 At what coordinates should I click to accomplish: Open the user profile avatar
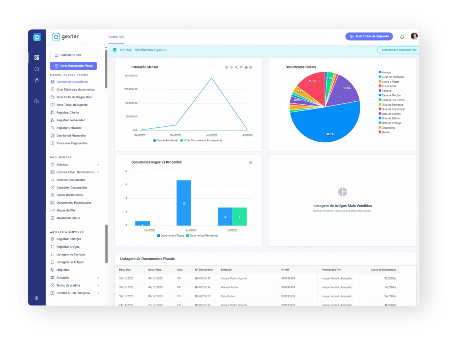click(x=414, y=36)
